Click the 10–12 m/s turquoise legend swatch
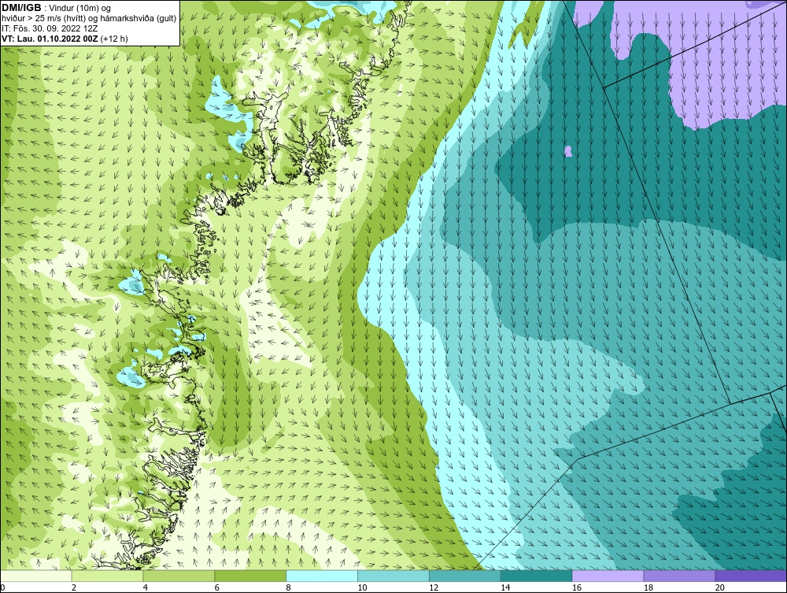 pos(393,576)
